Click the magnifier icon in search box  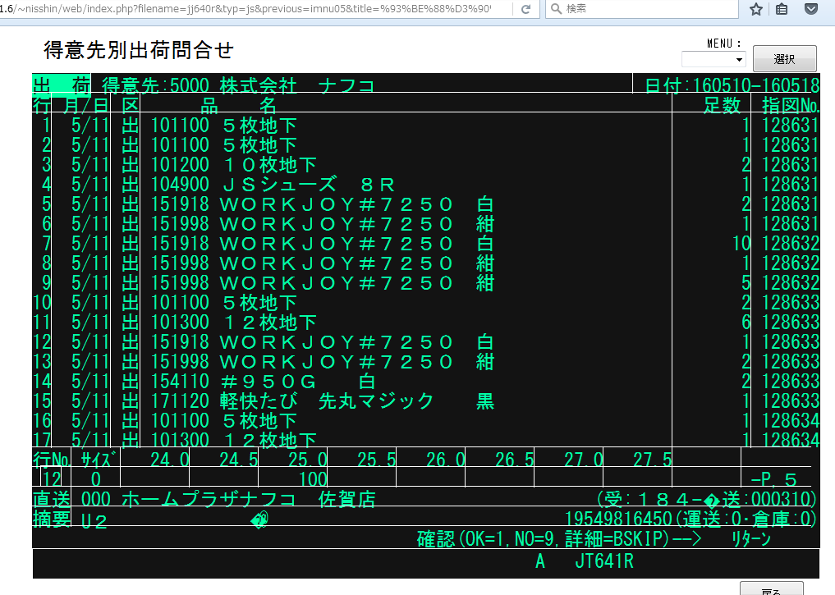[x=555, y=9]
